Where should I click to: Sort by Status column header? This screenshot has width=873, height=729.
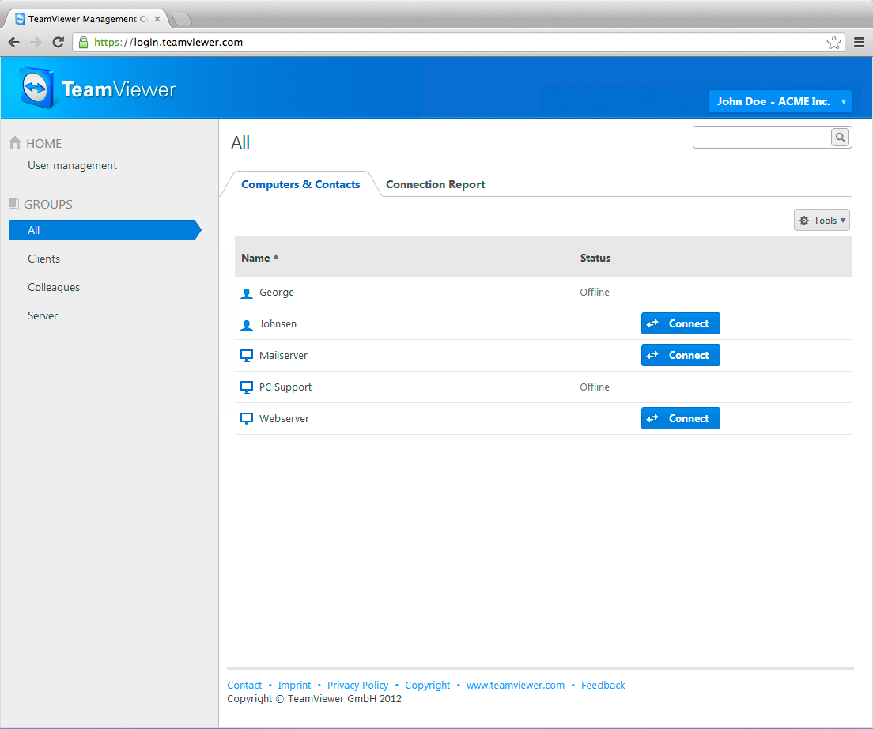pos(595,258)
